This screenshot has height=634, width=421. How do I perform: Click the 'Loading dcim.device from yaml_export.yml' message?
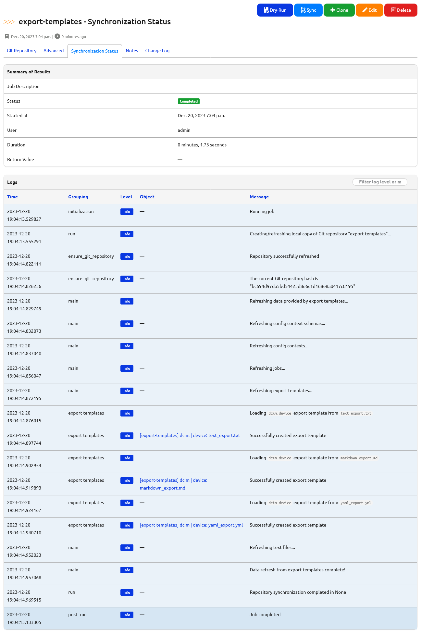coord(311,503)
